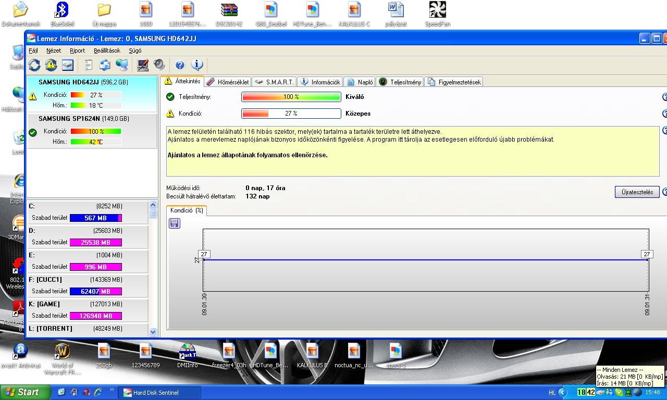This screenshot has height=400, width=667.
Task: Open the Új mappa desktop folder
Action: coord(104,14)
